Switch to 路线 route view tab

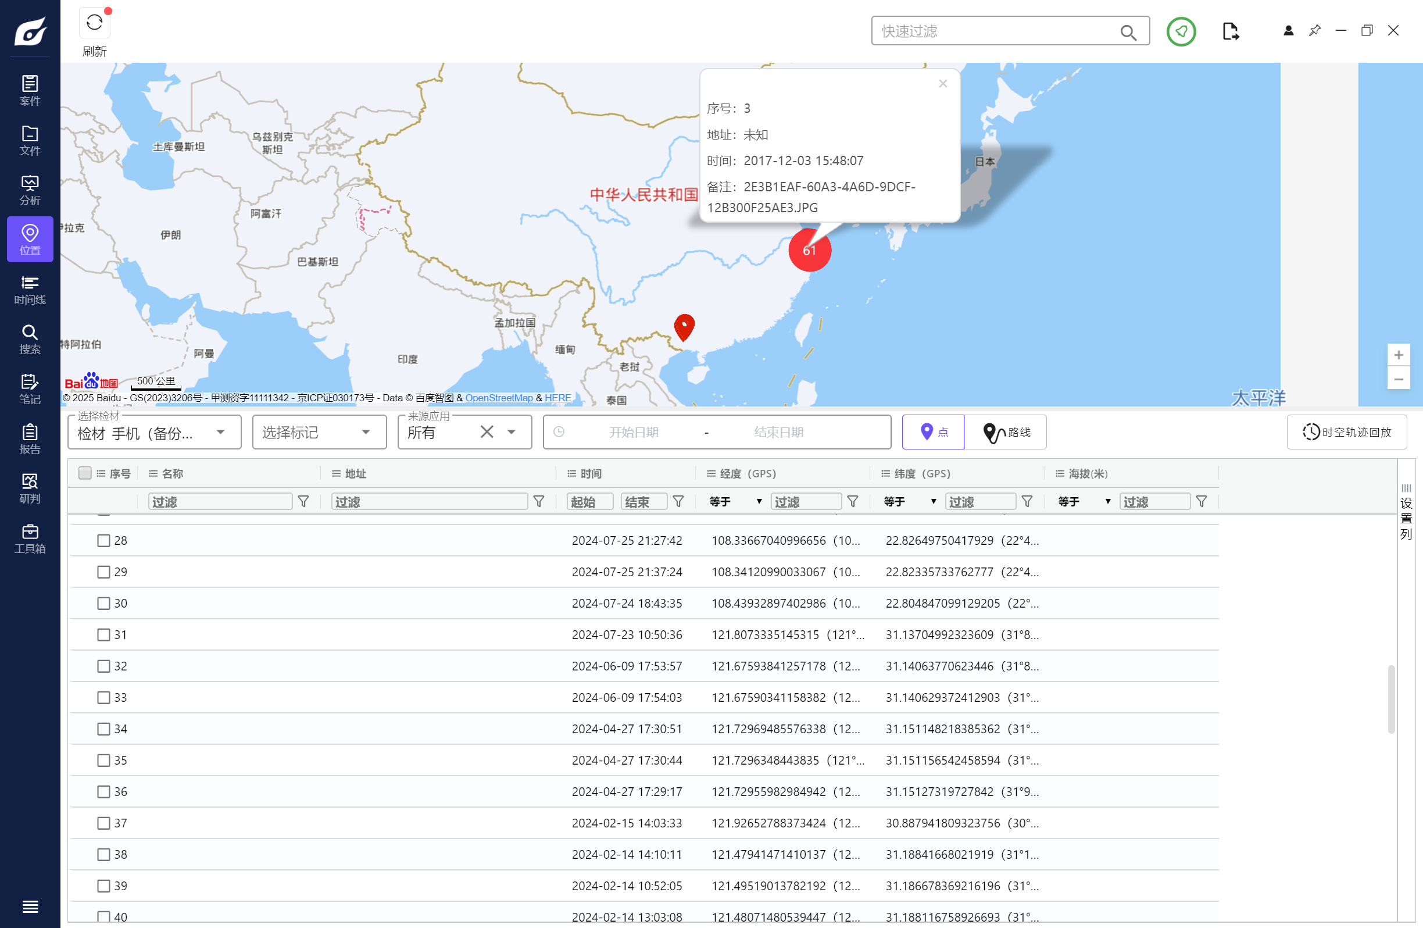(x=1006, y=432)
